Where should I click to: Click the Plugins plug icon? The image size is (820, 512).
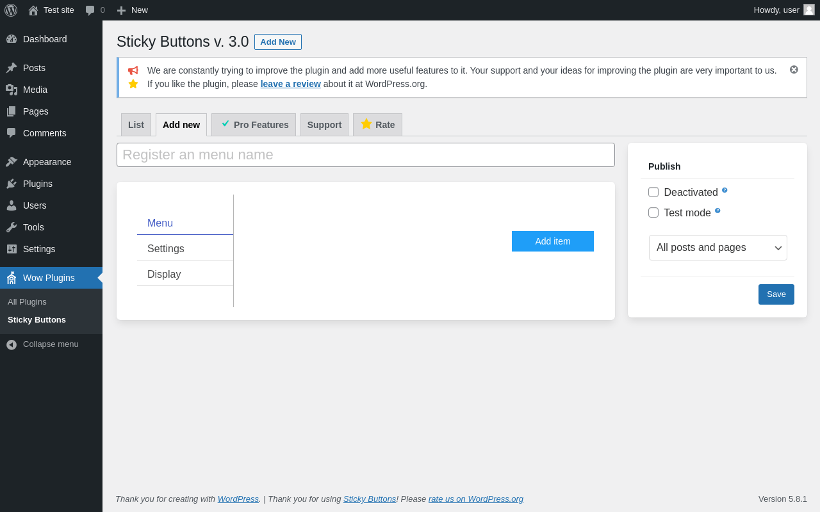(x=12, y=184)
